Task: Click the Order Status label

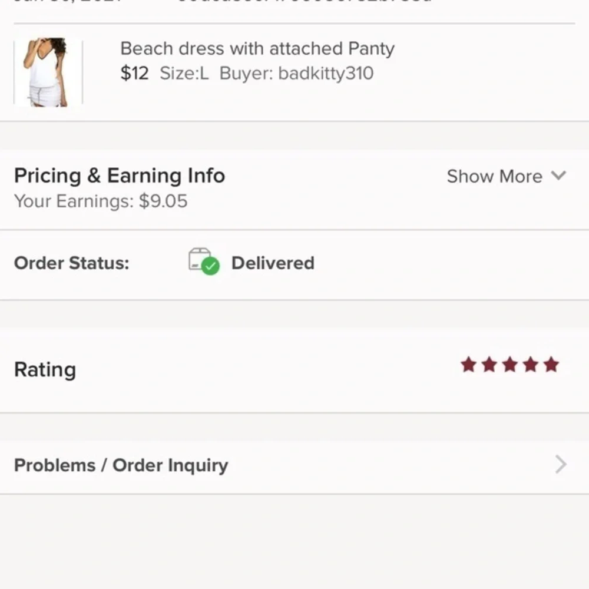Action: [x=72, y=263]
